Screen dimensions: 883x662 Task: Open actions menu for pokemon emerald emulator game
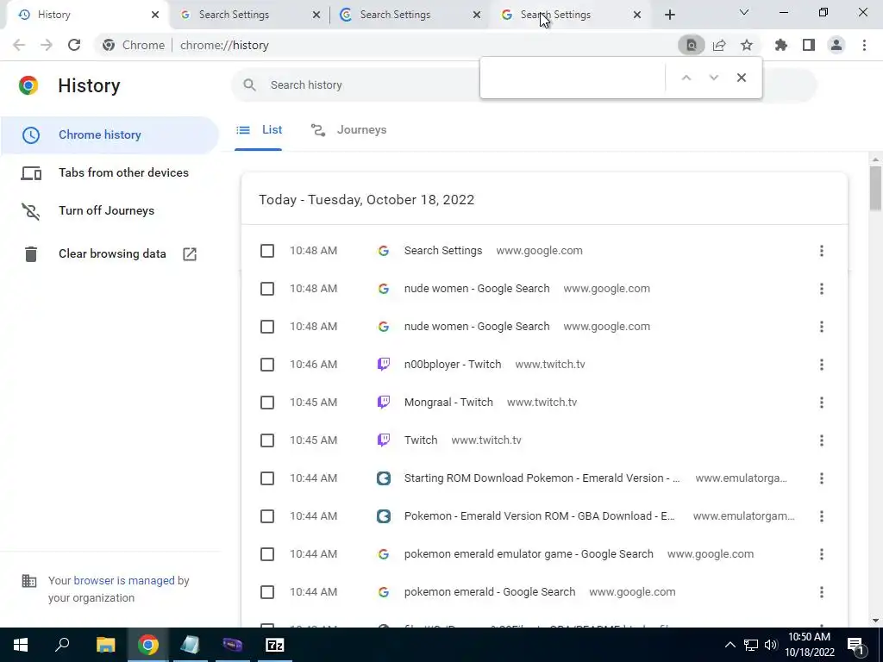coord(822,554)
